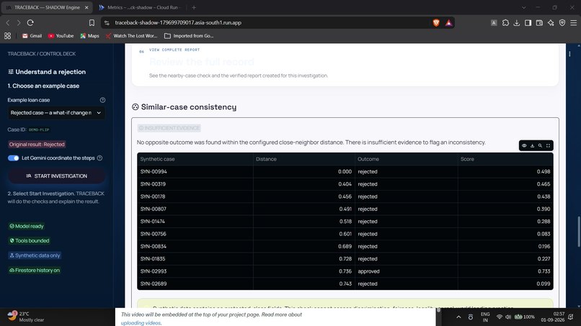Open Leo AI sparkle icon
581x326 pixels.
tap(551, 22)
